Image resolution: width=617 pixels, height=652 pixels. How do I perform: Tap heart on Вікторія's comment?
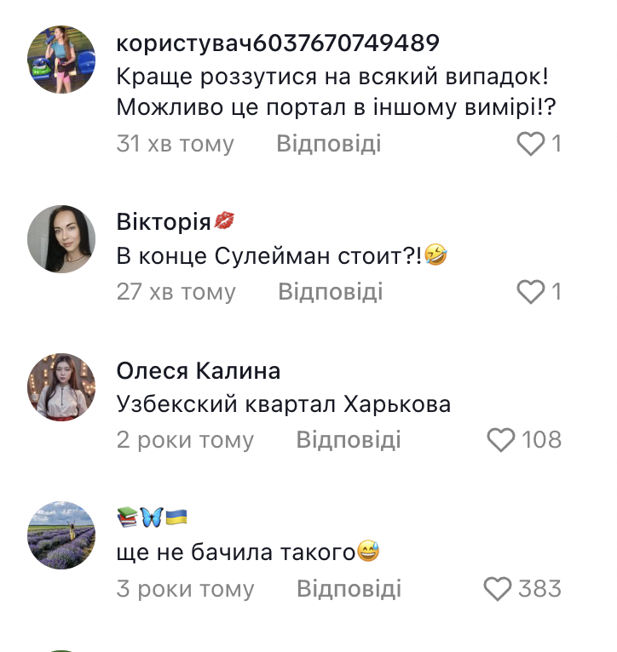coord(530,291)
